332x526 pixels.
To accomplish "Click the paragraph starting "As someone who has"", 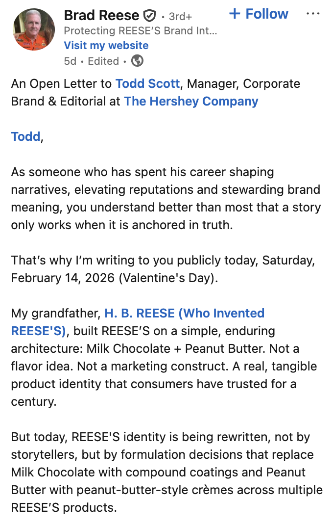I will [166, 198].
